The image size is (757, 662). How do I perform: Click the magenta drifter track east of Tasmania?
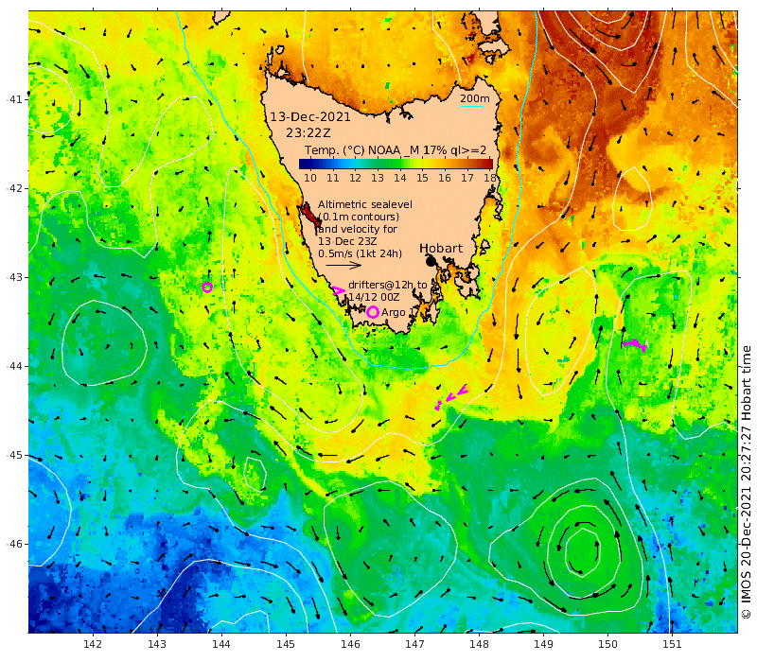(x=635, y=344)
